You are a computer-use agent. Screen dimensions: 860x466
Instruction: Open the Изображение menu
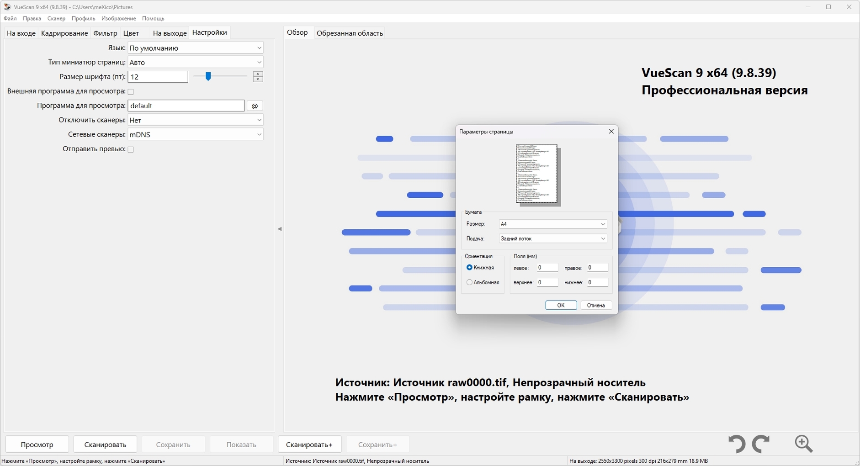[119, 19]
